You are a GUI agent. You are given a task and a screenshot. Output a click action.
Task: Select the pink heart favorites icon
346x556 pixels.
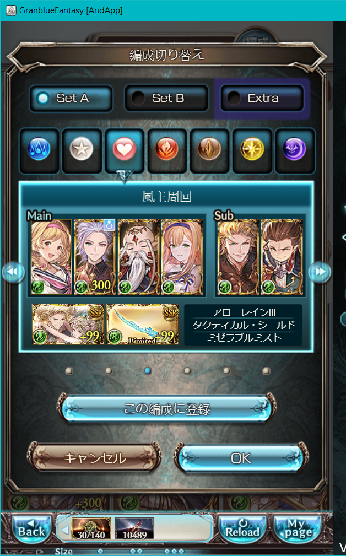point(124,150)
